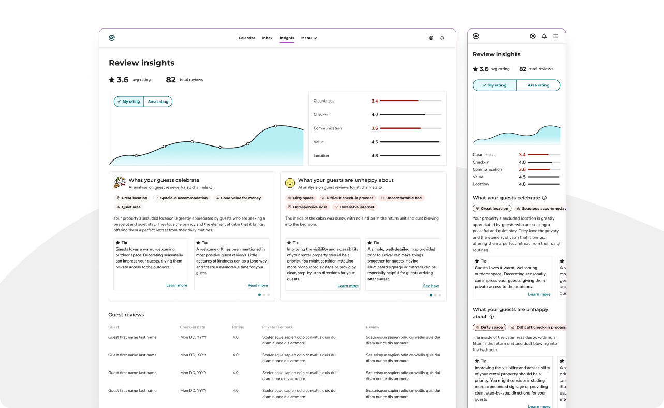Screen dimensions: 664x408
Task: Click 'Learn more' under the desktop outdoor space tip
Action: 176,285
